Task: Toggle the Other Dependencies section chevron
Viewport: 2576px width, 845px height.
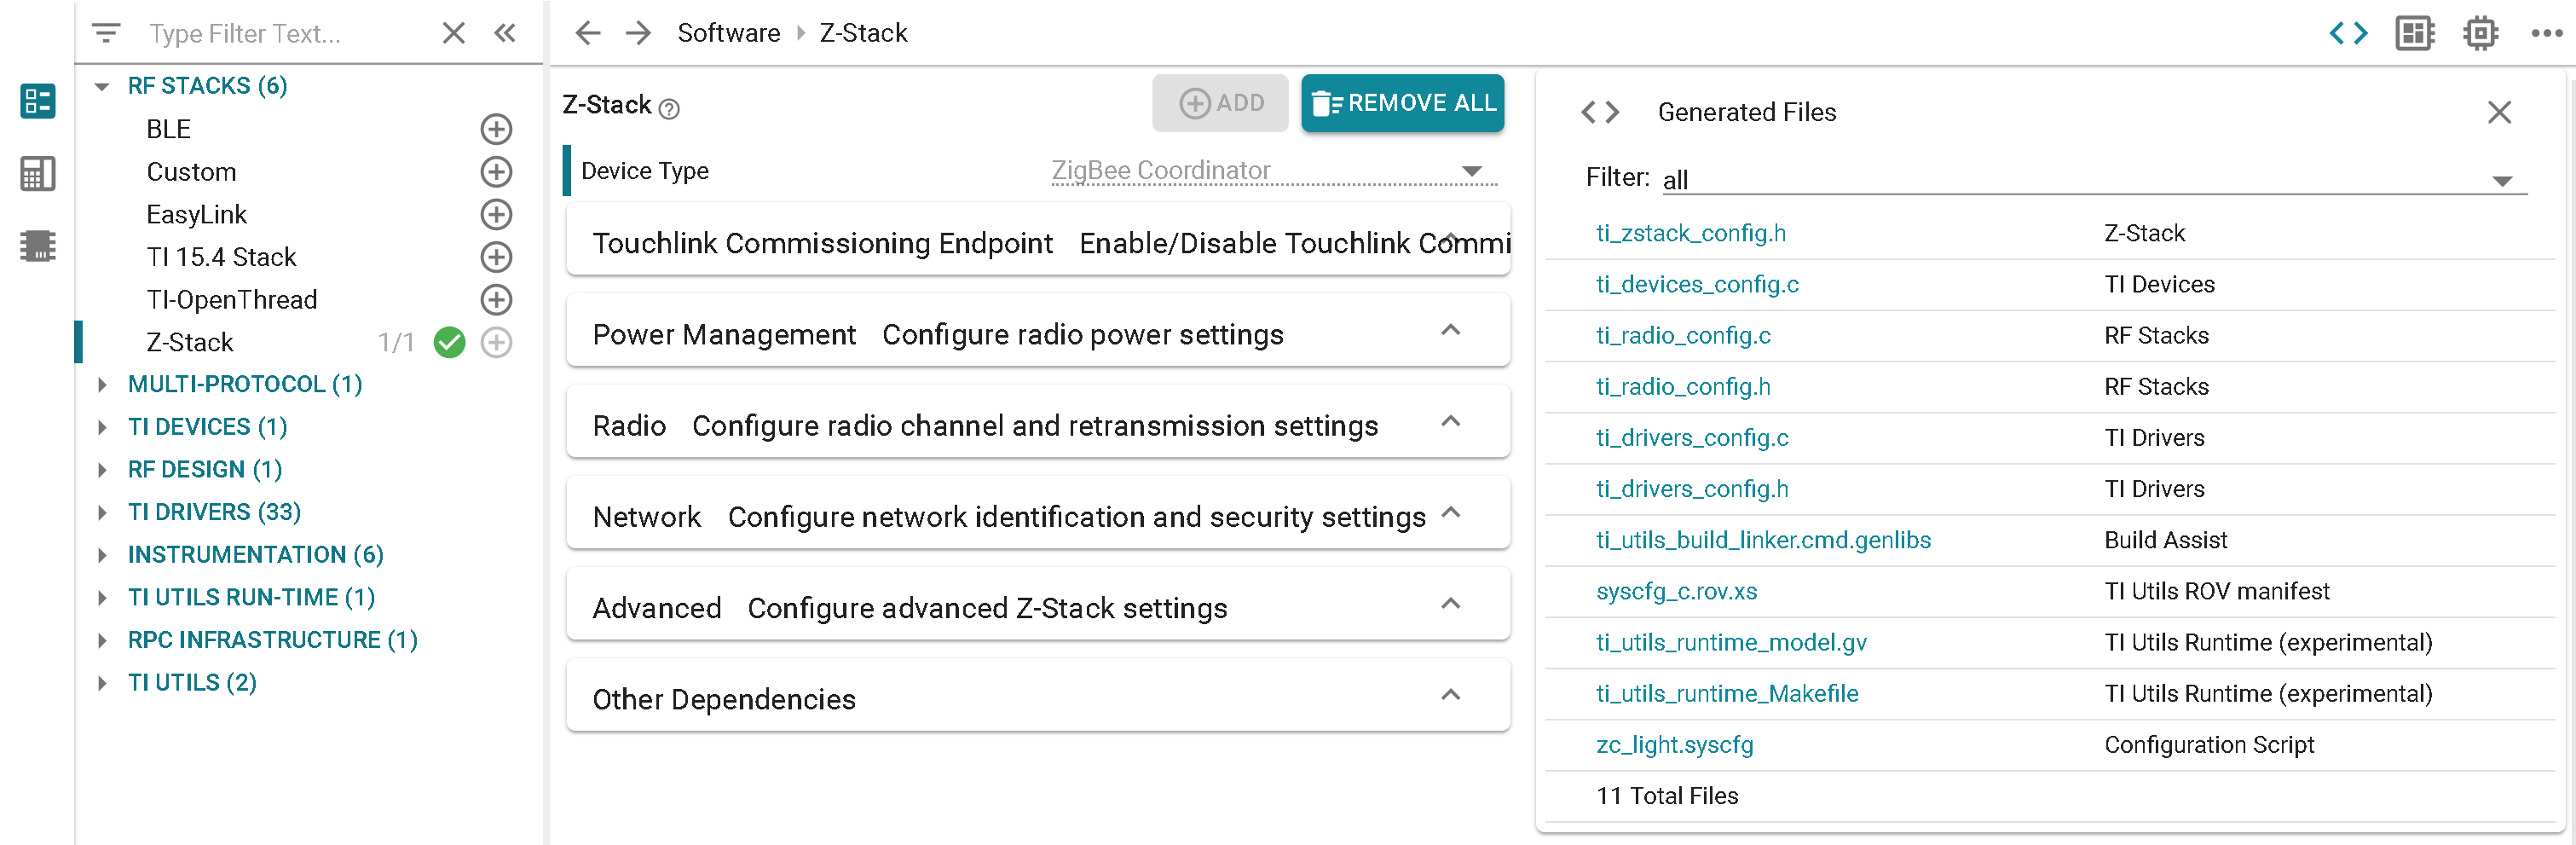Action: pyautogui.click(x=1450, y=694)
